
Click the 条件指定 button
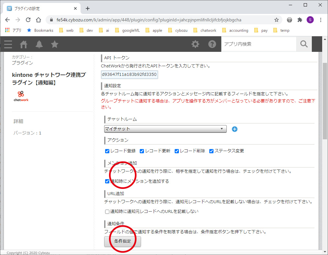123,241
